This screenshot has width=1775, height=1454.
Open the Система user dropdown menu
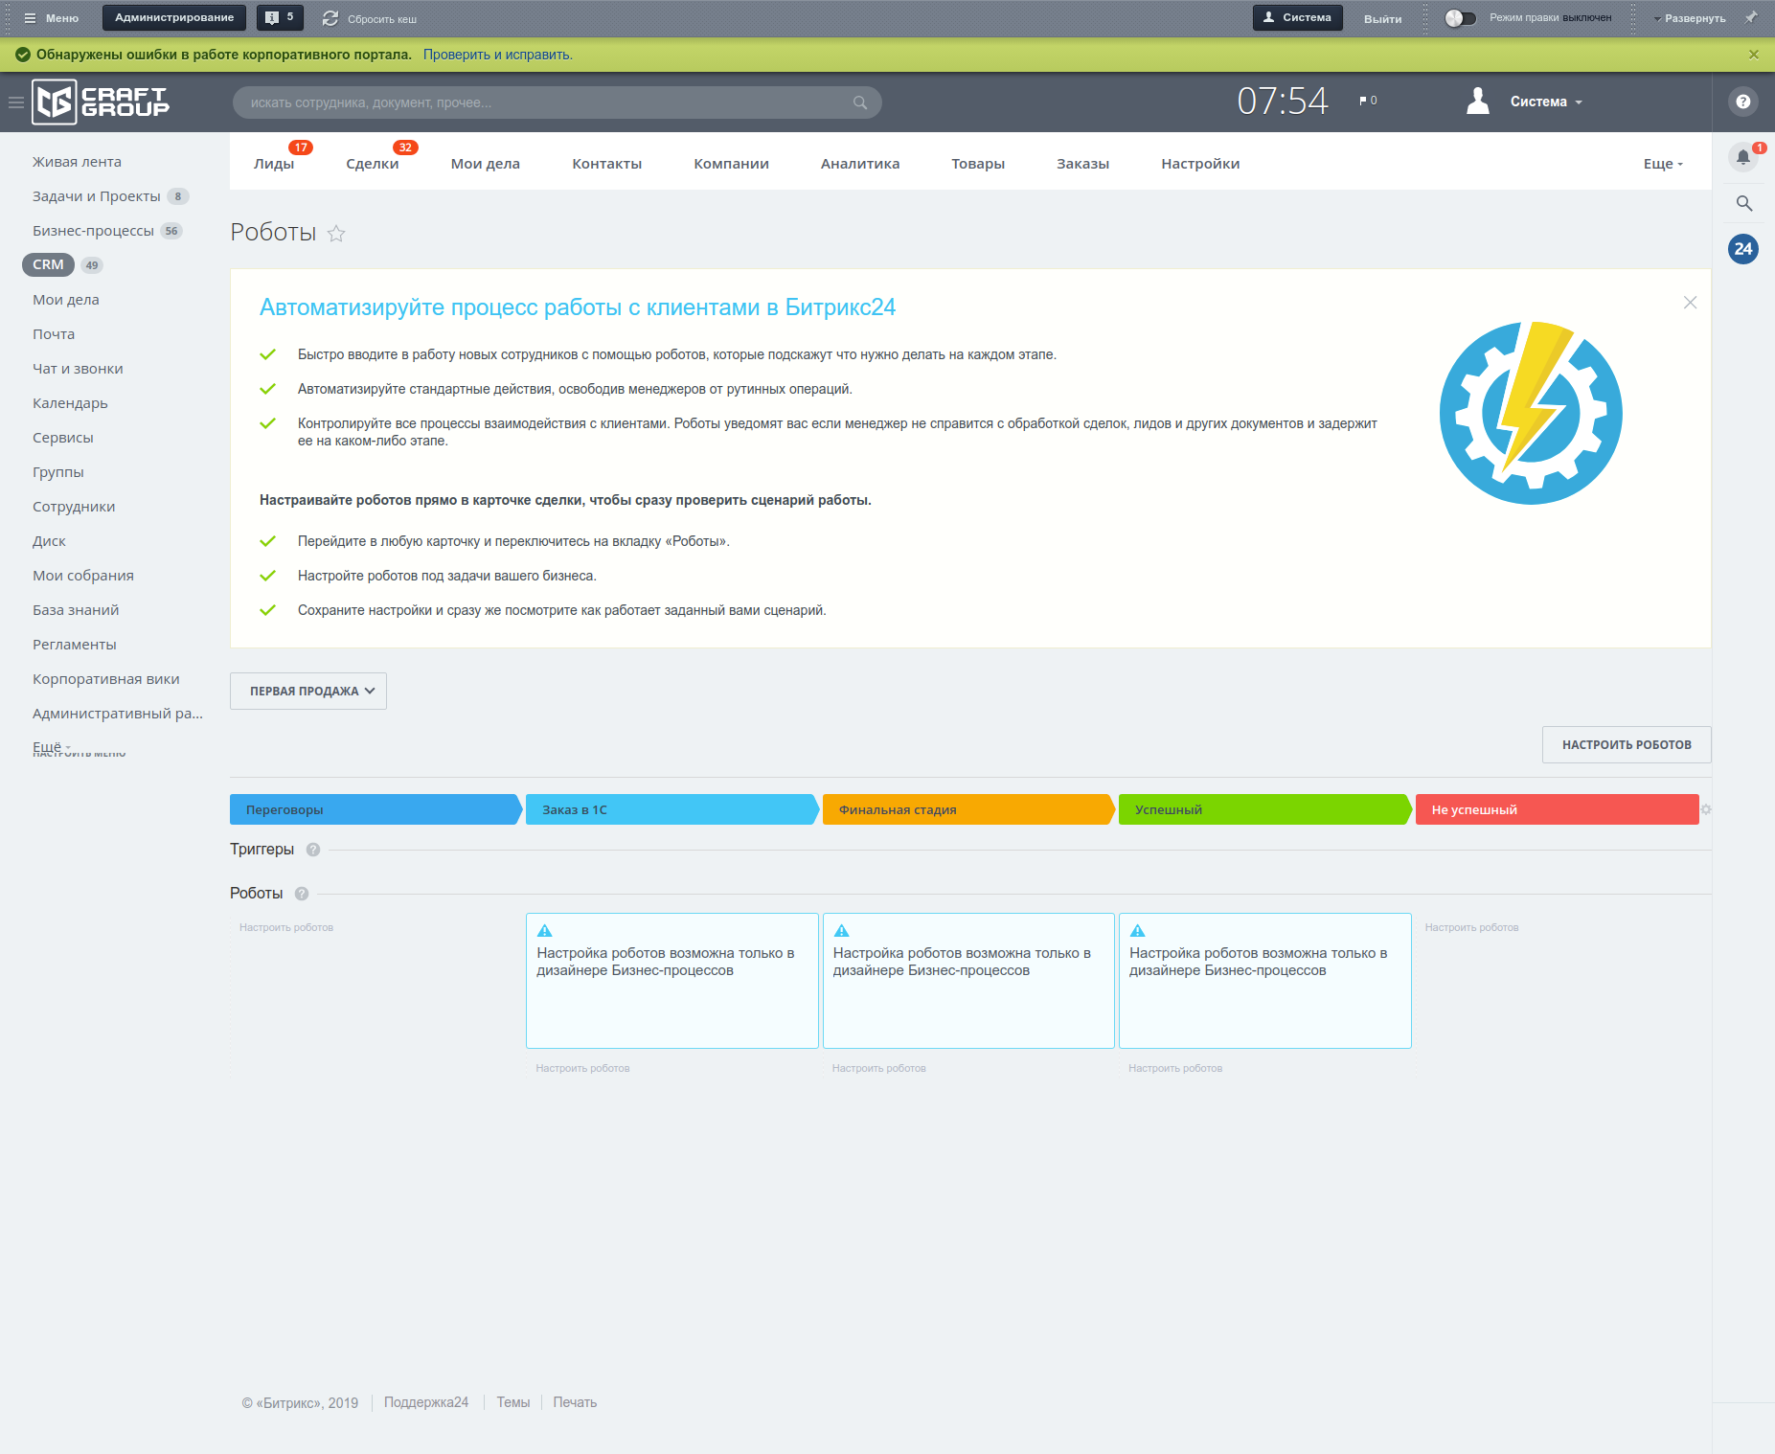coord(1544,102)
